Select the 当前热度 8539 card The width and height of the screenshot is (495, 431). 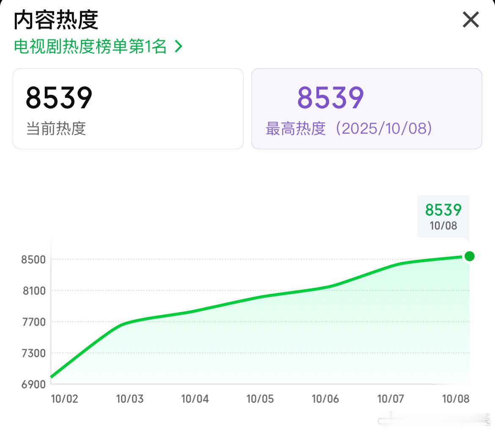pos(128,109)
